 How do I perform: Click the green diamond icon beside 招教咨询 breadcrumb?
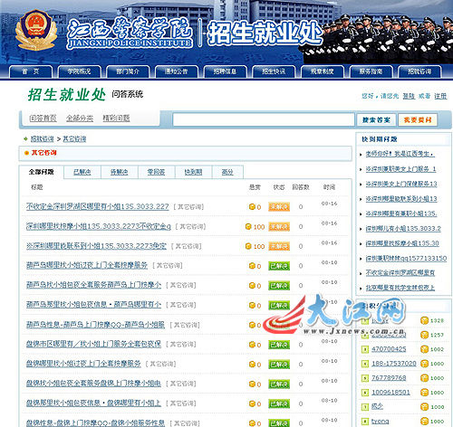click(25, 138)
